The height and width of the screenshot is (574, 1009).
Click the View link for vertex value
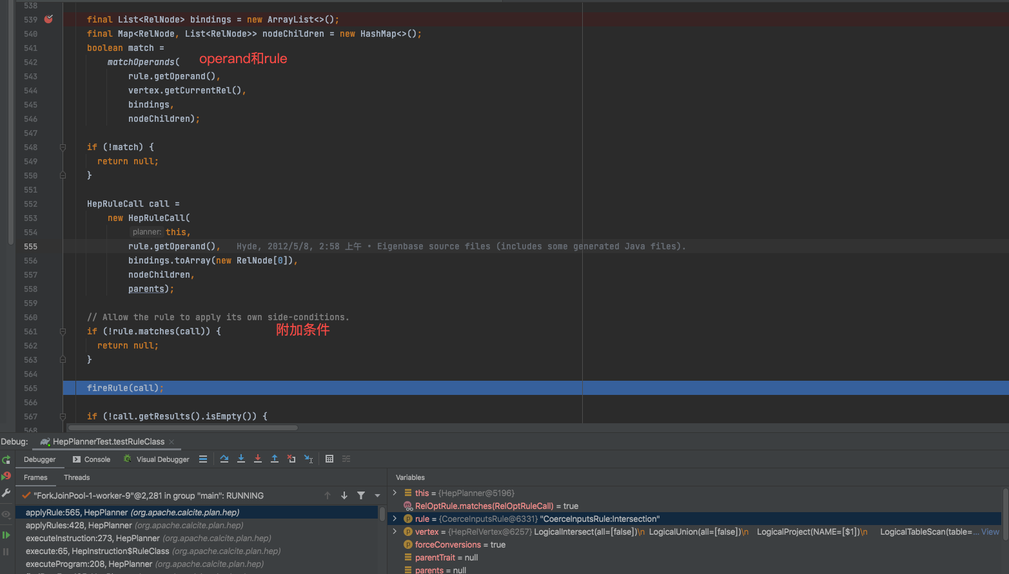[x=990, y=532]
